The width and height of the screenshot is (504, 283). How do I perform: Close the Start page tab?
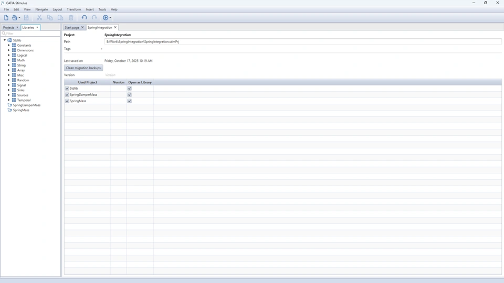(x=82, y=27)
